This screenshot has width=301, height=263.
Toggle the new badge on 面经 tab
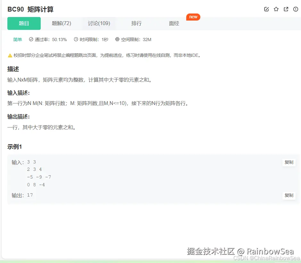(193, 17)
